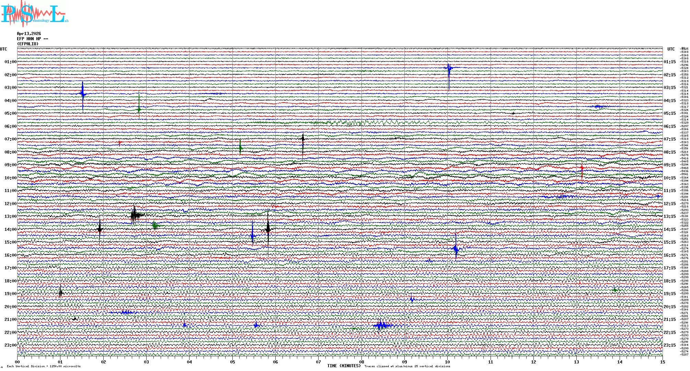Click minute marker 00 on bottom axis
The image size is (690, 371).
coord(18,362)
